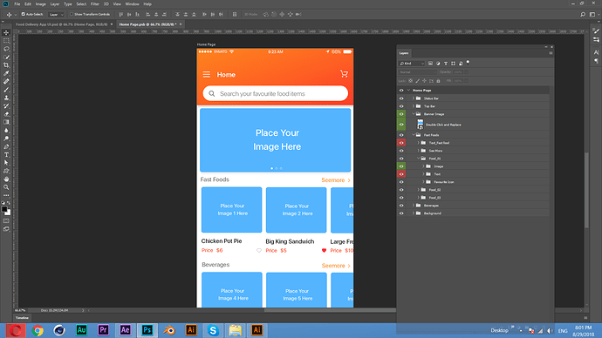Select the Blur tool

[6, 131]
